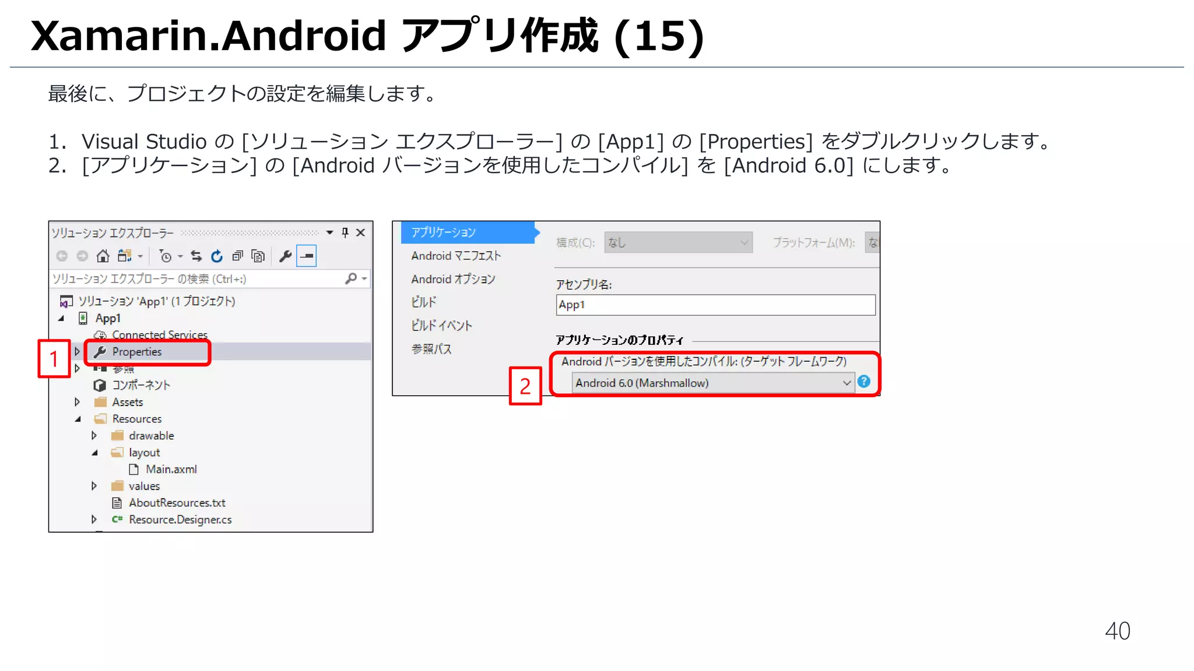Open the アプリケーション properties tab
Image resolution: width=1194 pixels, height=671 pixels.
(468, 232)
